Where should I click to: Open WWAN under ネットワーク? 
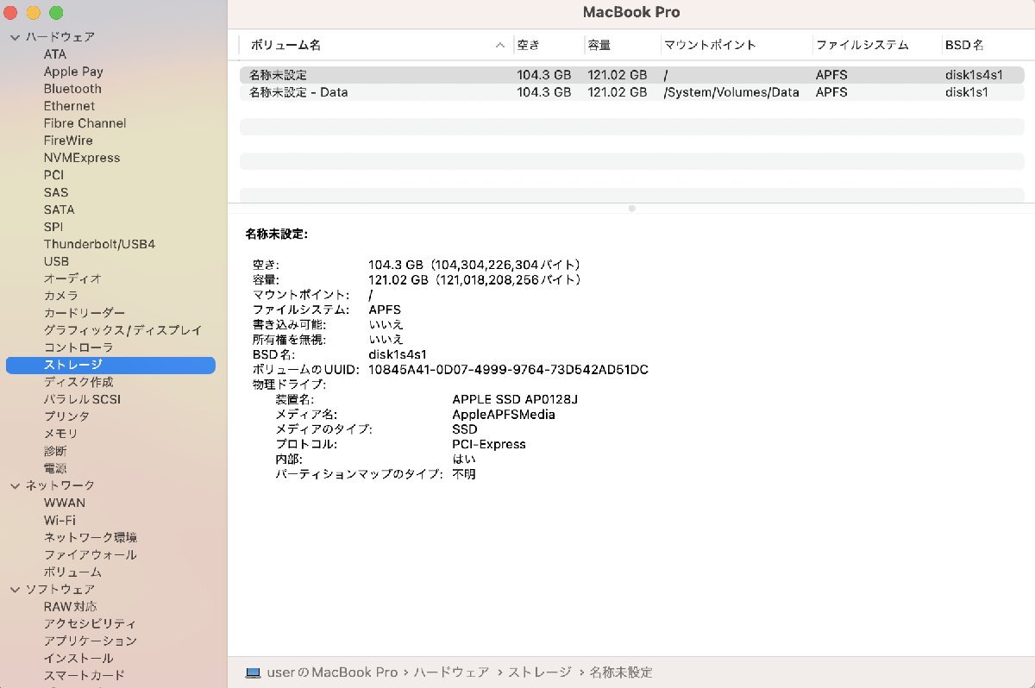click(65, 503)
